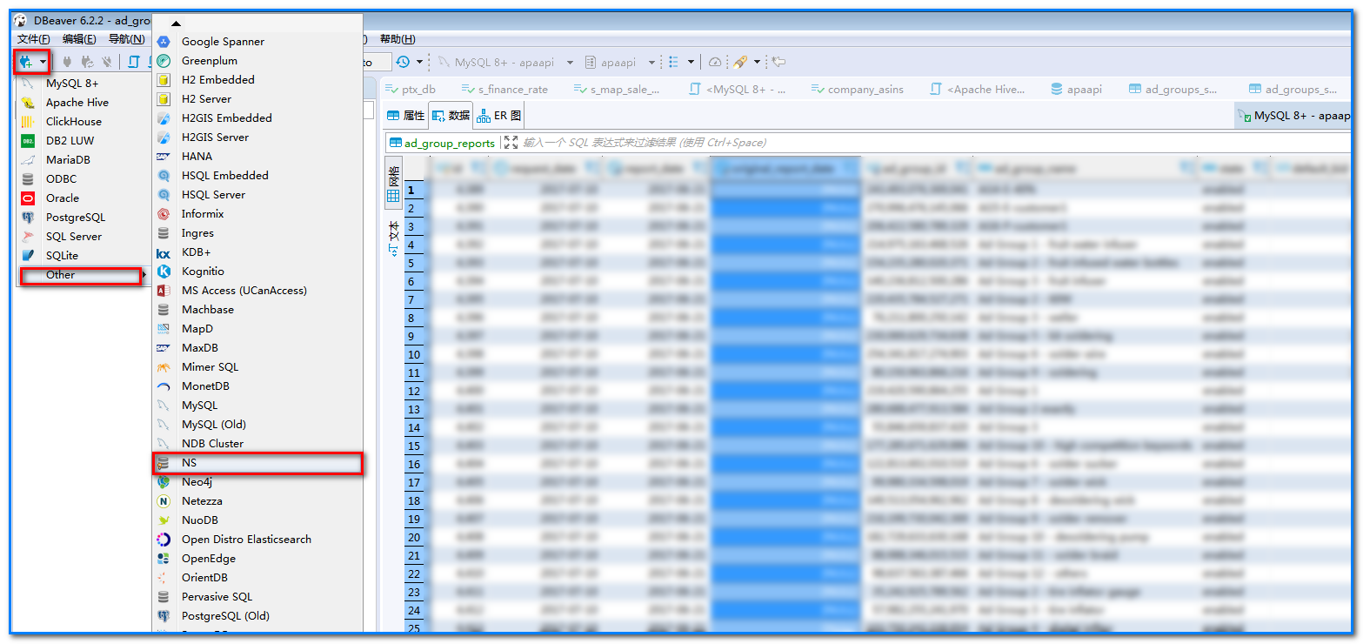Click the Mimer SQL icon
1363x644 pixels.
(164, 367)
